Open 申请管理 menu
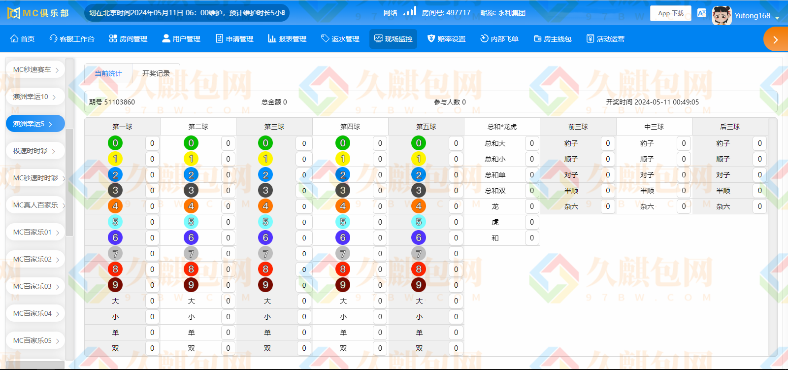The image size is (788, 370). (x=234, y=39)
